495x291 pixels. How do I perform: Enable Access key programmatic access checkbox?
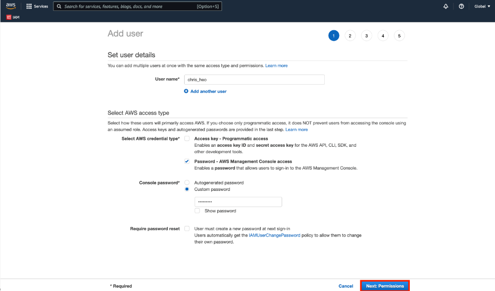(x=187, y=138)
